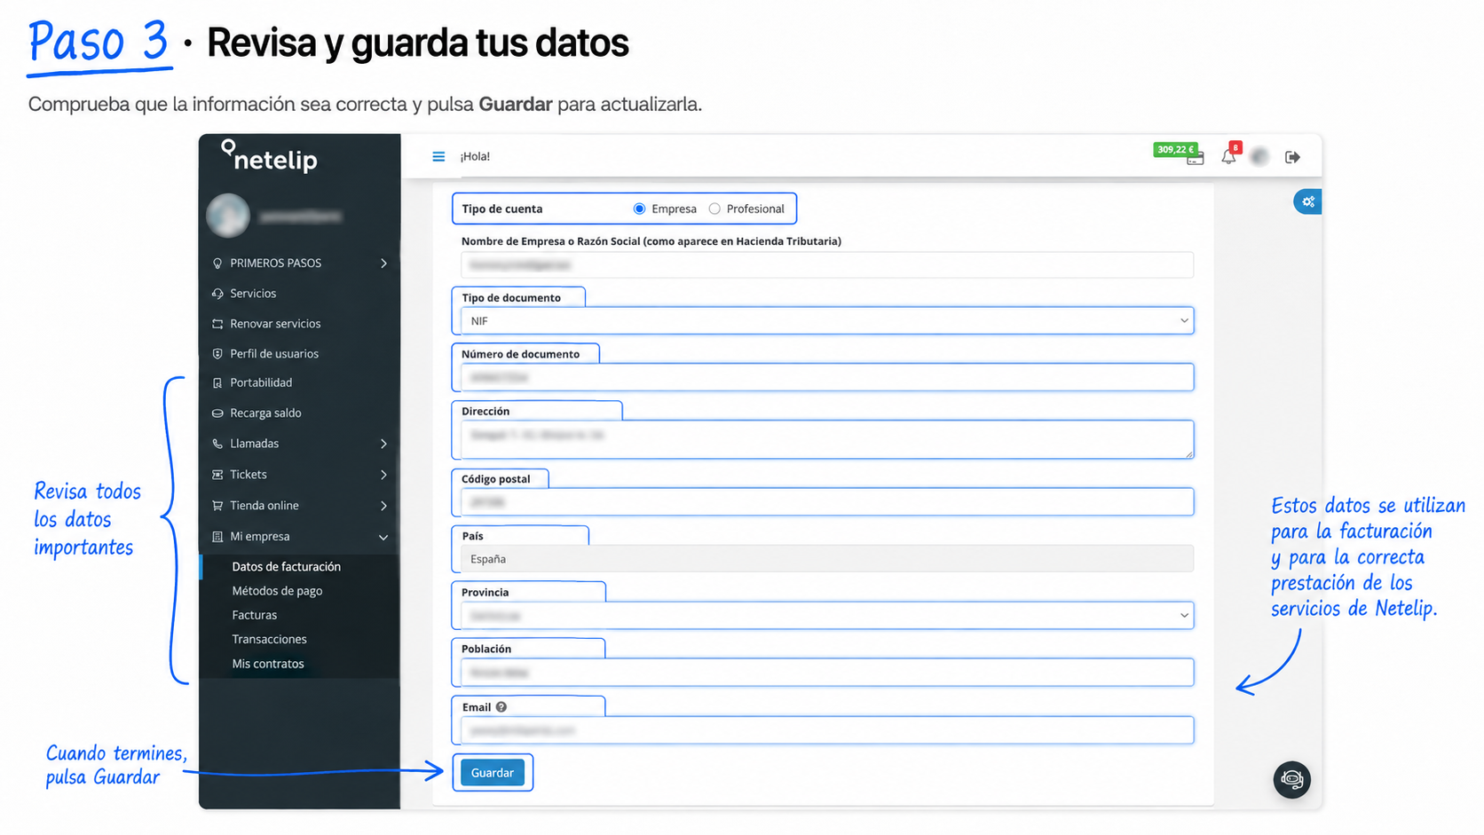This screenshot has height=835, width=1484.
Task: Click the Mi empresa building icon
Action: click(217, 537)
